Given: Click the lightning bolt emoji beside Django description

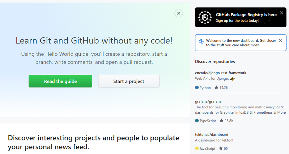Looking at the screenshot, I should (232, 79).
